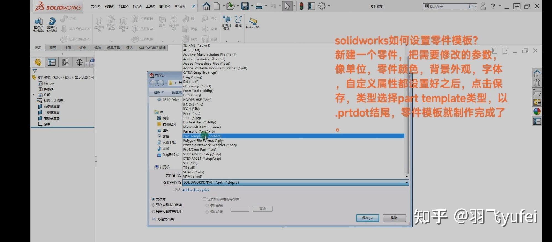Screen dimensions: 552x242
Task: Collapse folders with 隐藏文件夹 toggle
Action: click(163, 219)
